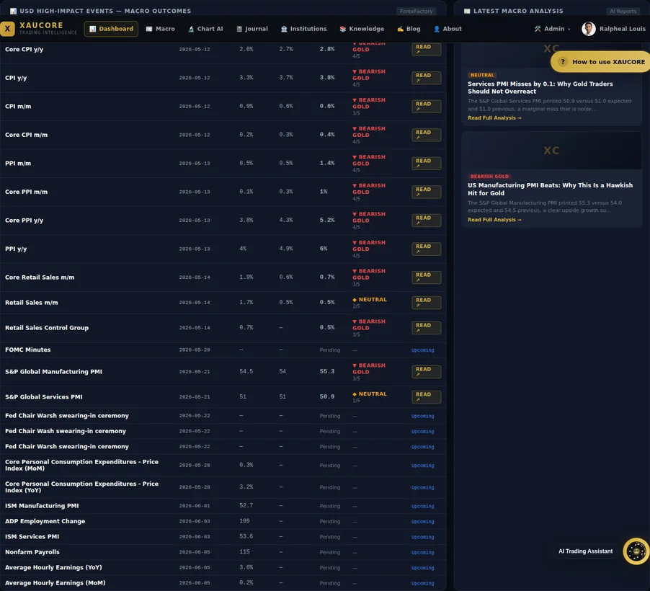The width and height of the screenshot is (650, 591).
Task: Read the Core PPI m/m analysis
Action: tap(426, 192)
